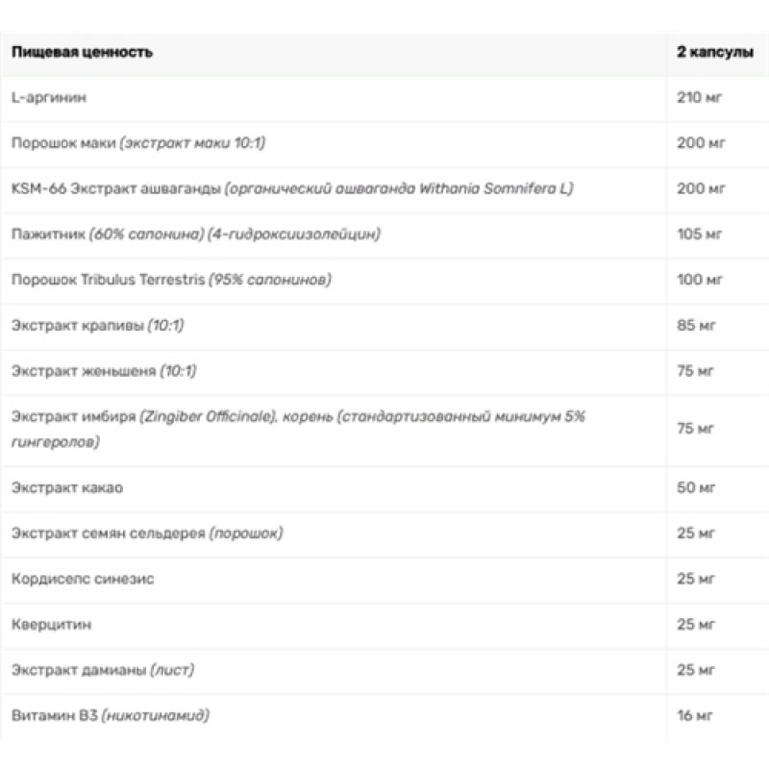Click the 210 мг value

point(699,98)
